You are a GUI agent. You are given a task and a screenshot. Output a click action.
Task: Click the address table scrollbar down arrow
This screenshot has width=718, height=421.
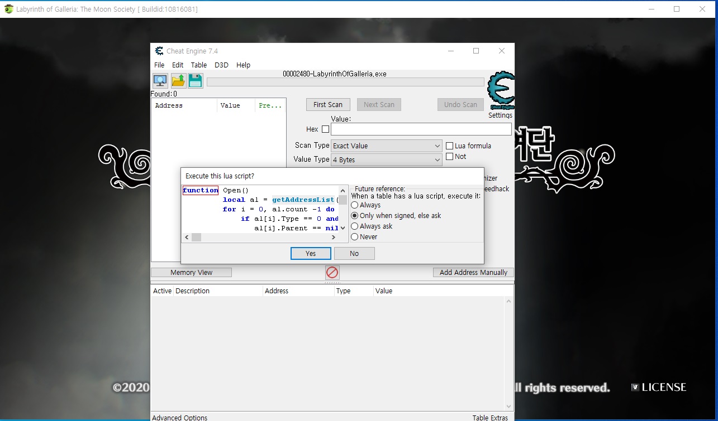509,406
